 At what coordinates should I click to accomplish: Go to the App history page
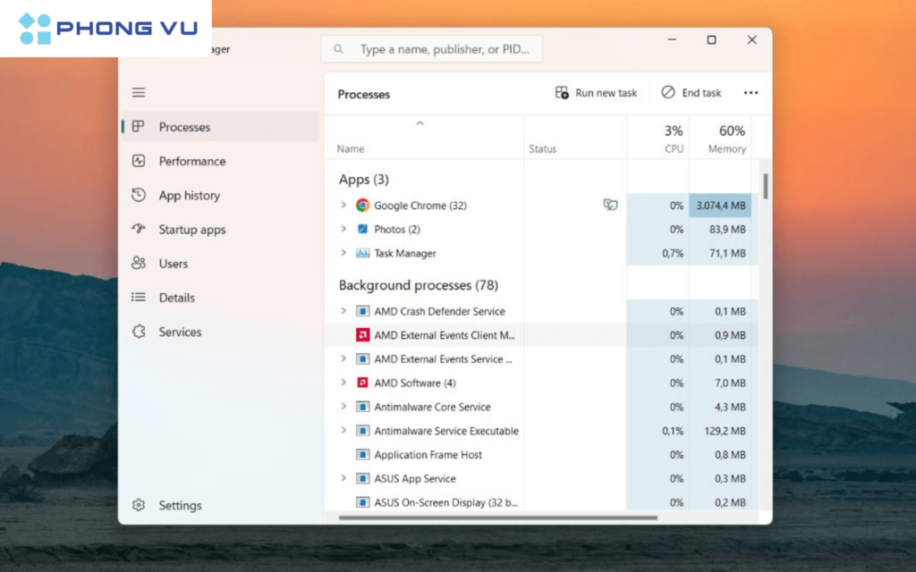tap(189, 196)
